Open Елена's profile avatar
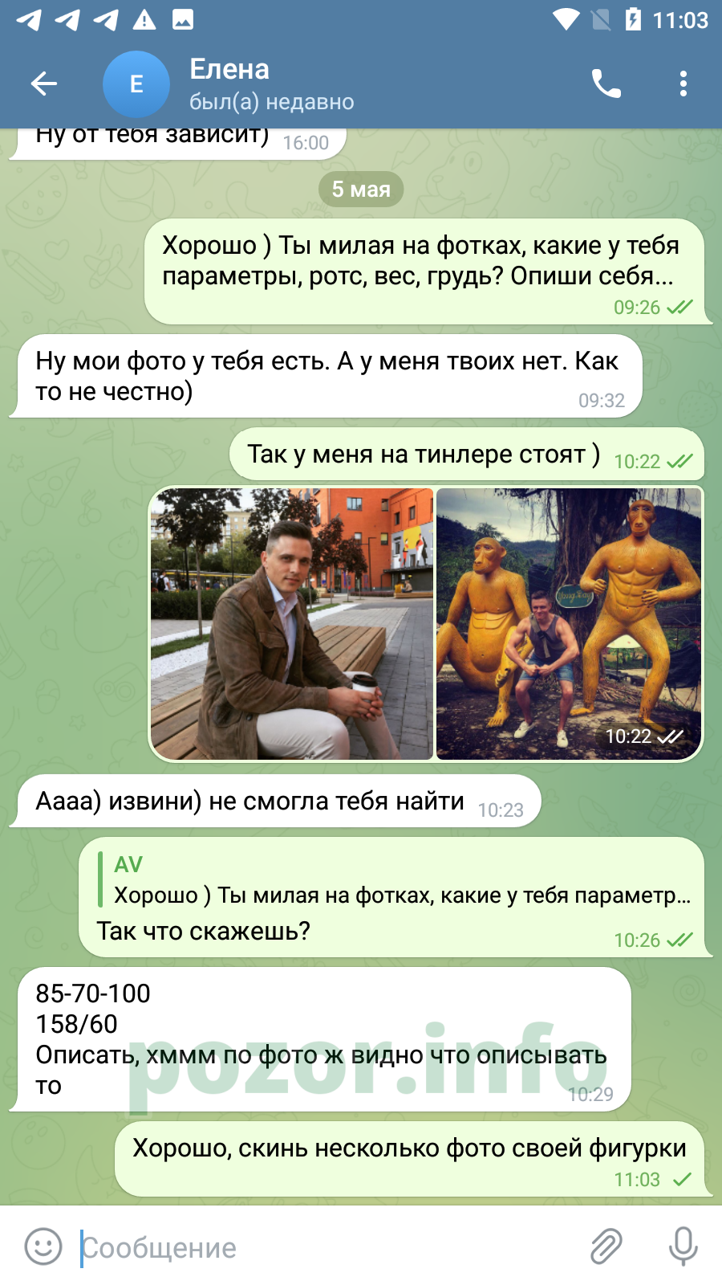722x1285 pixels. pos(136,84)
